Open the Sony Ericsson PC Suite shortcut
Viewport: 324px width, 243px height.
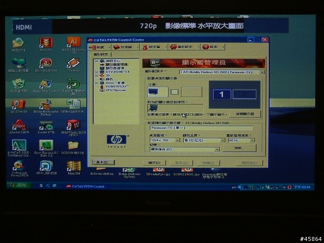[x=46, y=148]
